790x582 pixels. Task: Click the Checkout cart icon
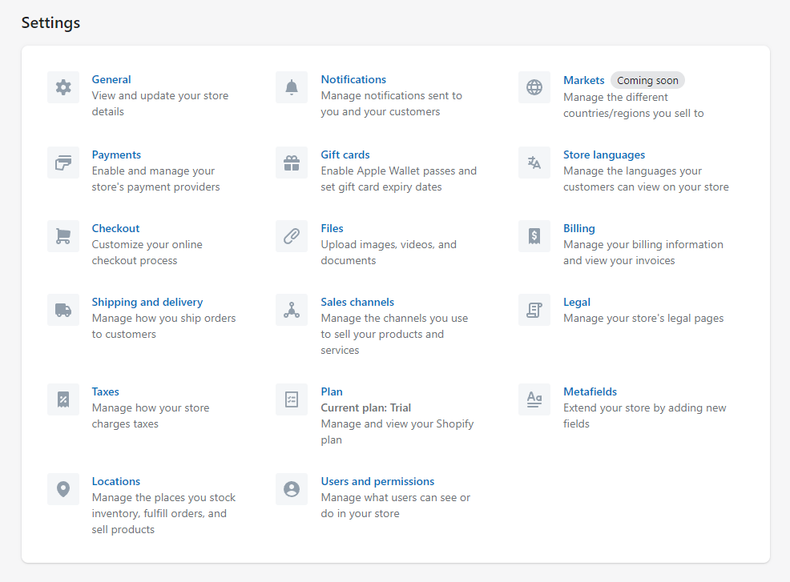(63, 236)
